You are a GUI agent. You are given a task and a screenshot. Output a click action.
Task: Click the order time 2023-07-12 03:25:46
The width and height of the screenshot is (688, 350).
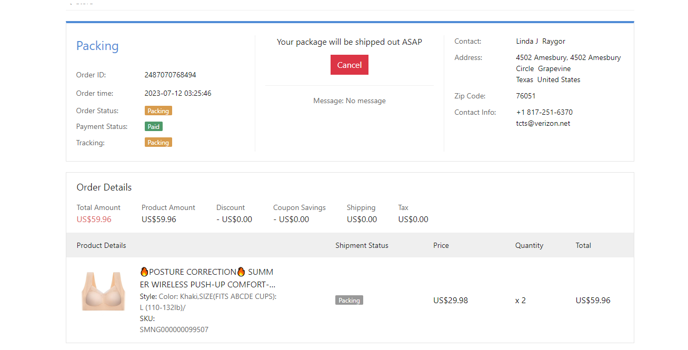point(178,94)
